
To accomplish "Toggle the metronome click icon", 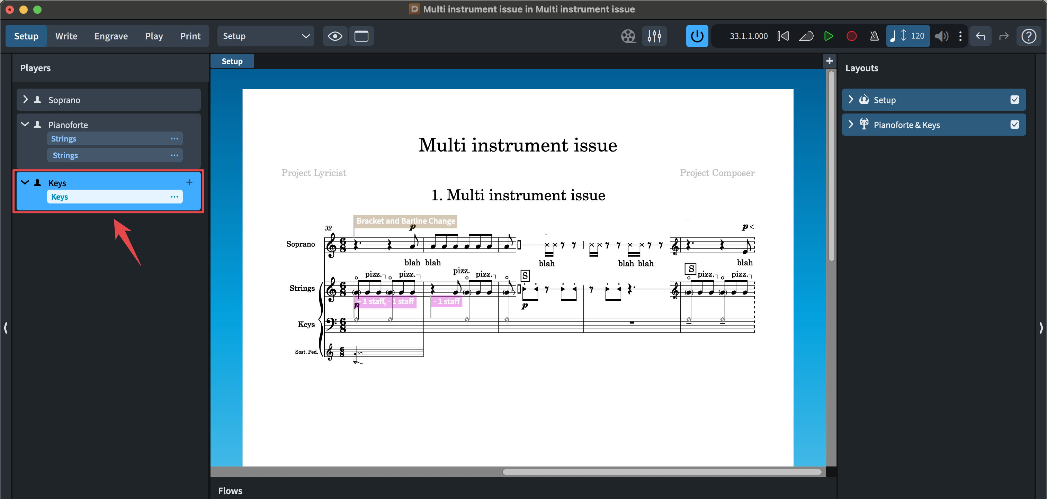I will pos(874,36).
